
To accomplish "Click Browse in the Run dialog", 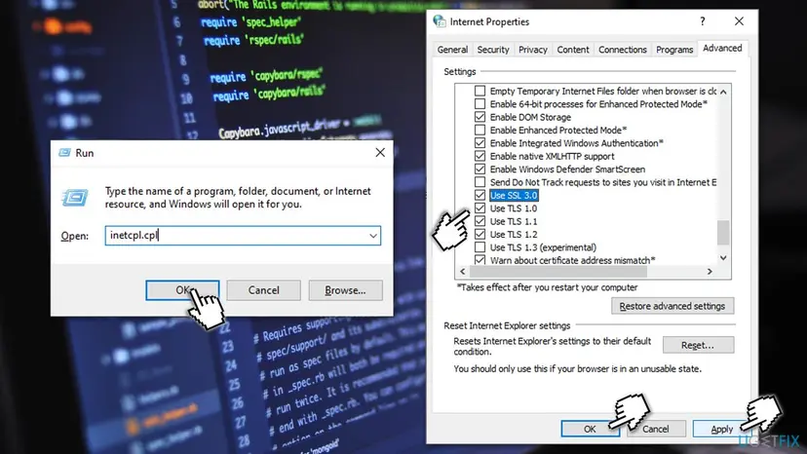I will pyautogui.click(x=345, y=290).
